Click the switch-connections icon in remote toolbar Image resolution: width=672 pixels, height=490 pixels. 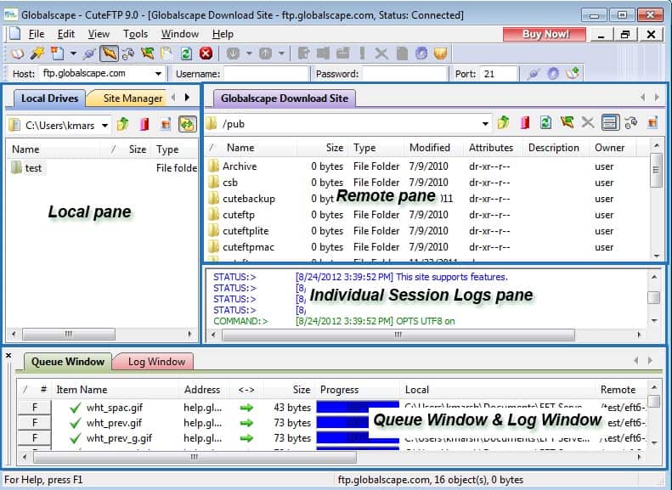click(631, 123)
